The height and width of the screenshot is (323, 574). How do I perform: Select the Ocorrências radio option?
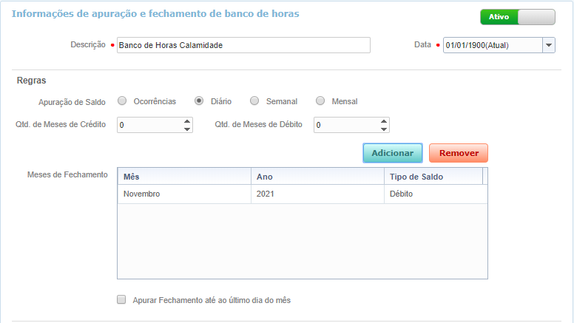coord(123,101)
